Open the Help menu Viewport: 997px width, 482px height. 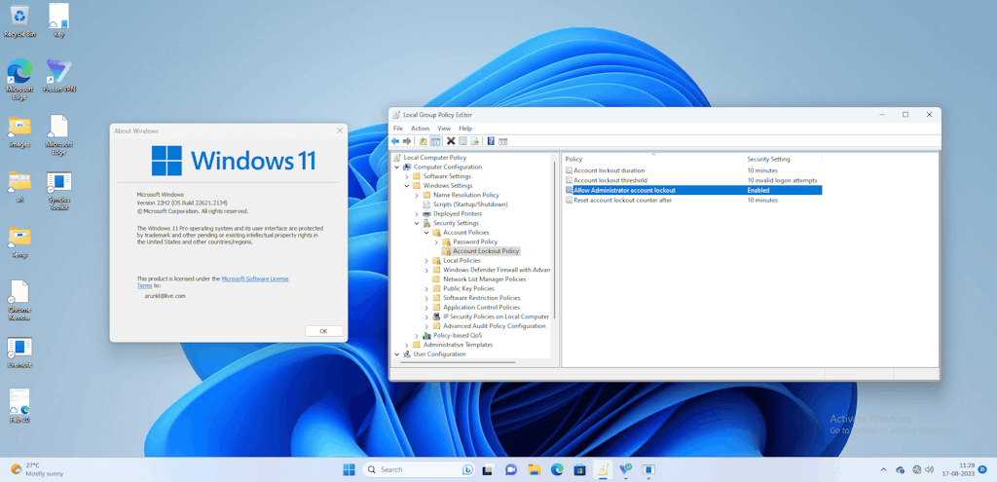pyautogui.click(x=465, y=129)
